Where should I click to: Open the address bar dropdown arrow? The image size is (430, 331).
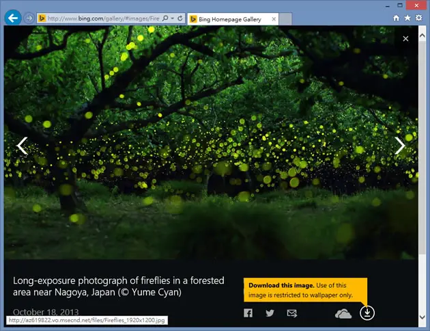coord(173,18)
